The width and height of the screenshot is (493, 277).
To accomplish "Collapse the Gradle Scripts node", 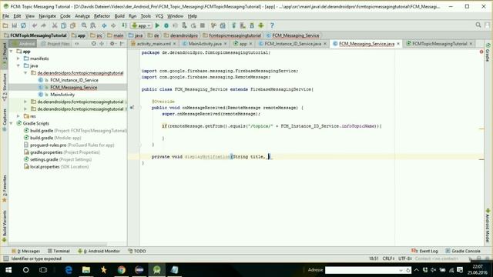I will coord(12,123).
